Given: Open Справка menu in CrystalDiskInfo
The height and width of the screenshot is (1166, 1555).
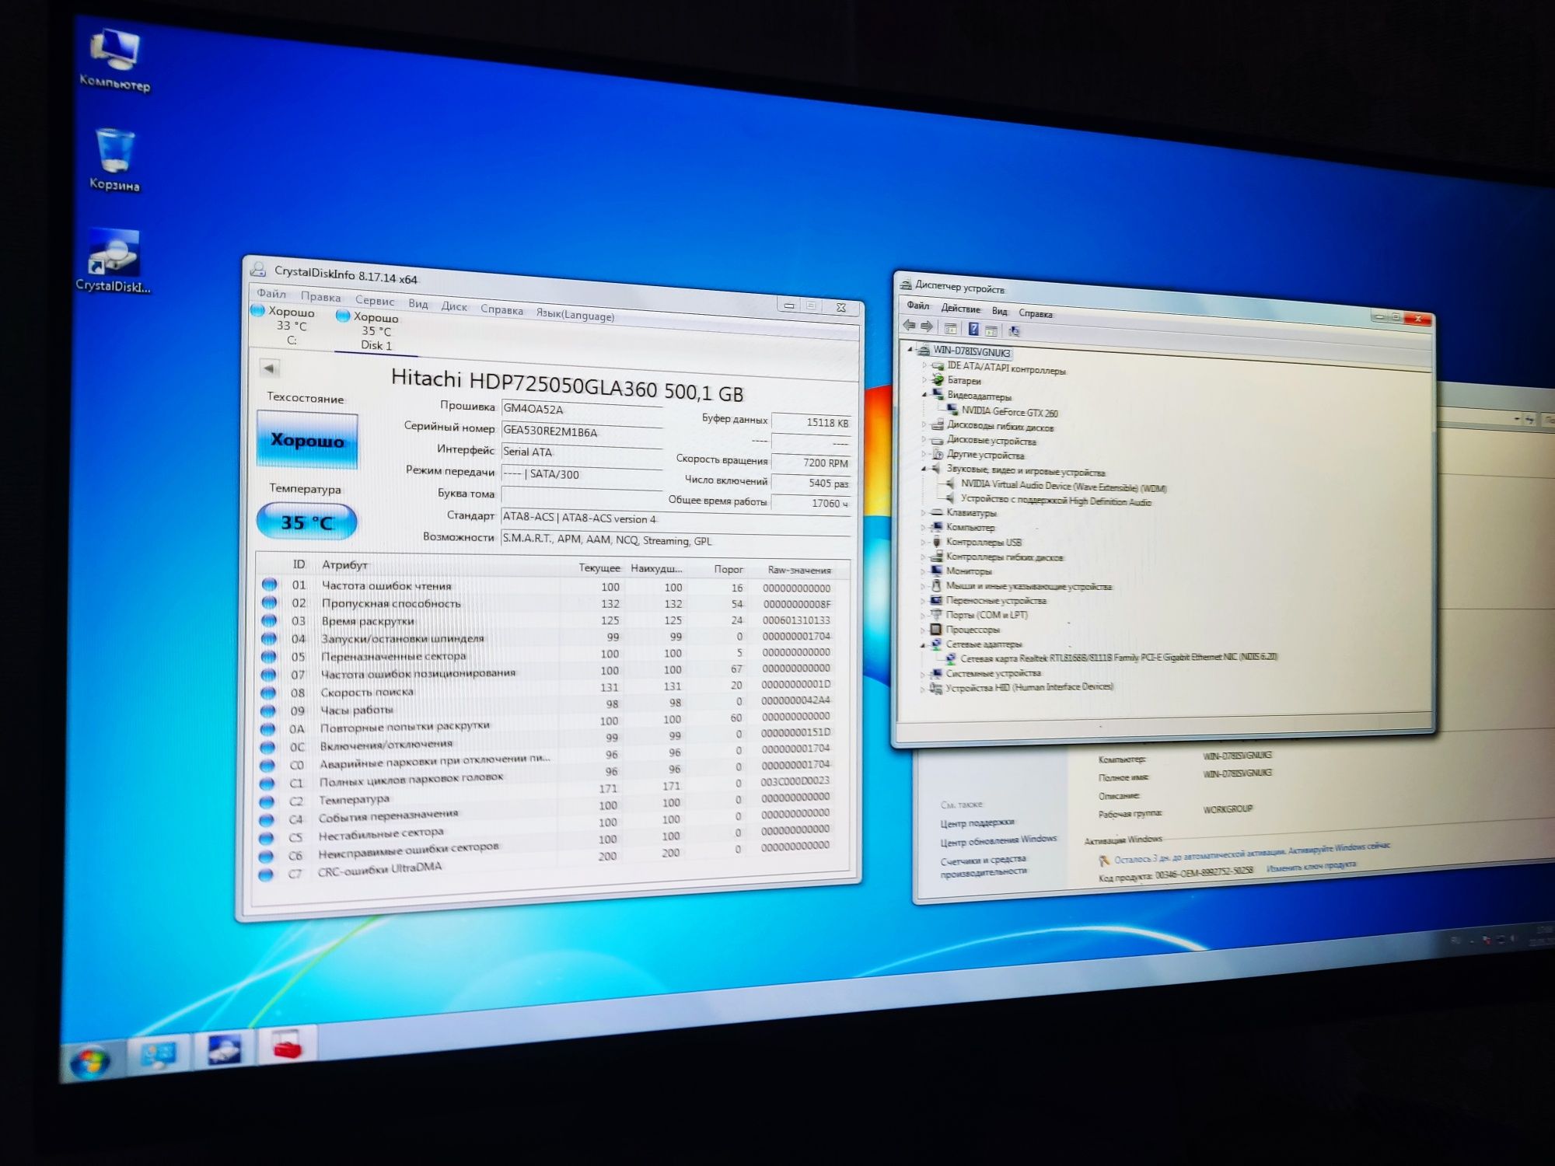Looking at the screenshot, I should (501, 309).
